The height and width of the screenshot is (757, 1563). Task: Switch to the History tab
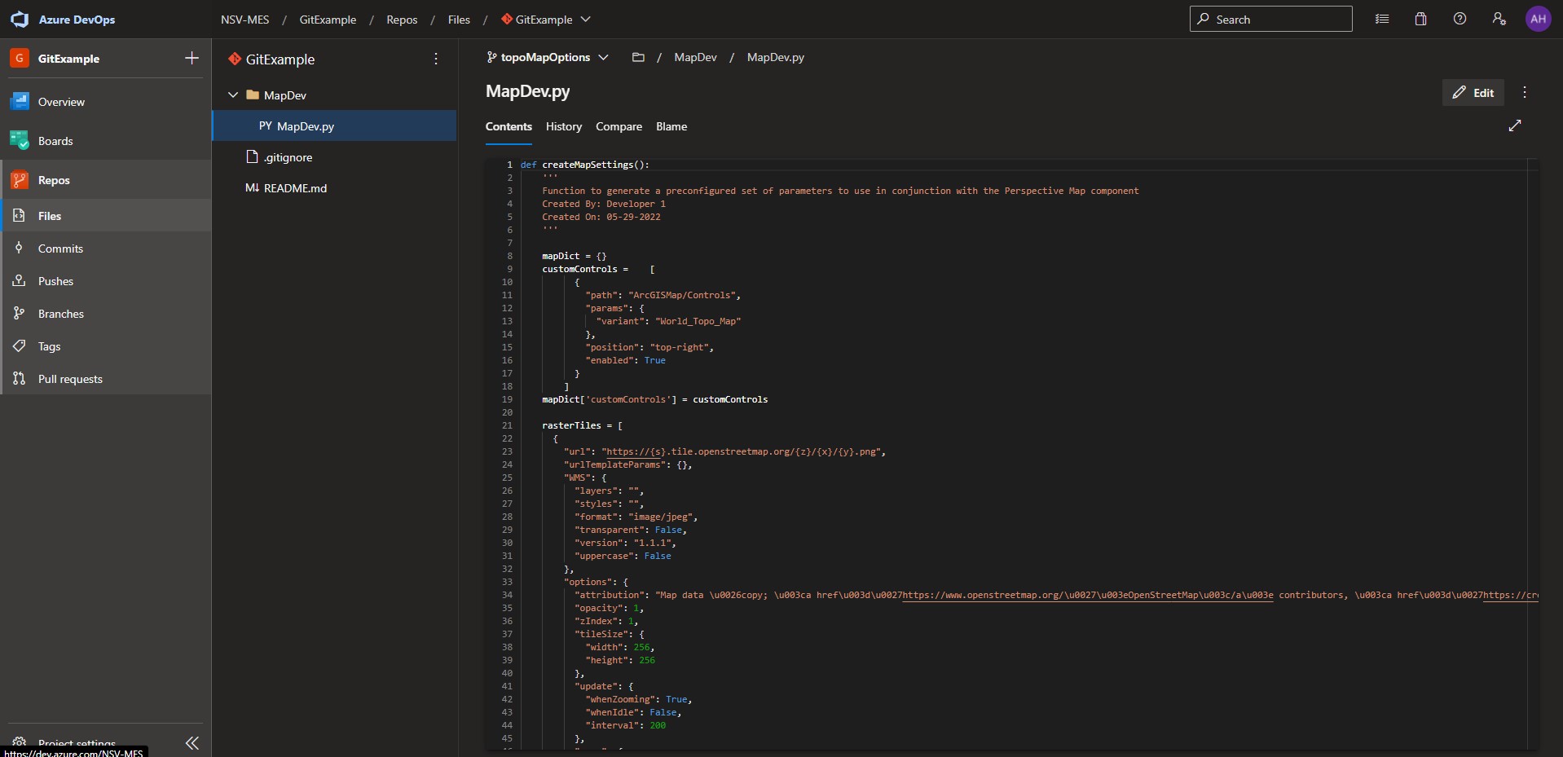tap(563, 126)
